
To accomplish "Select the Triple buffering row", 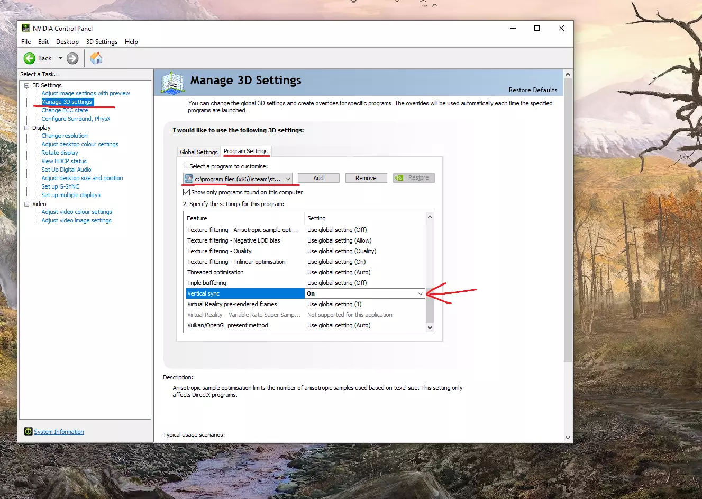I will [305, 283].
